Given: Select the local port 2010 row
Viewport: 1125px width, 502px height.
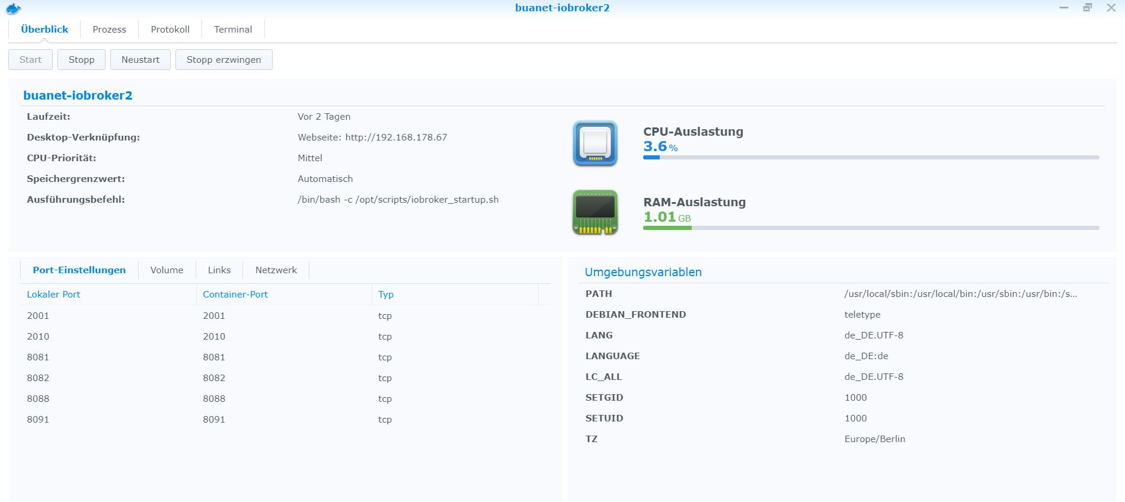Looking at the screenshot, I should (285, 336).
